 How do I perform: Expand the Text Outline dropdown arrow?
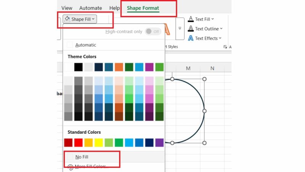[x=221, y=28]
